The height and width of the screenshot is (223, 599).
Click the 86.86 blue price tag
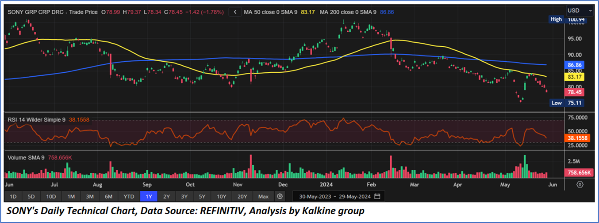(575, 64)
